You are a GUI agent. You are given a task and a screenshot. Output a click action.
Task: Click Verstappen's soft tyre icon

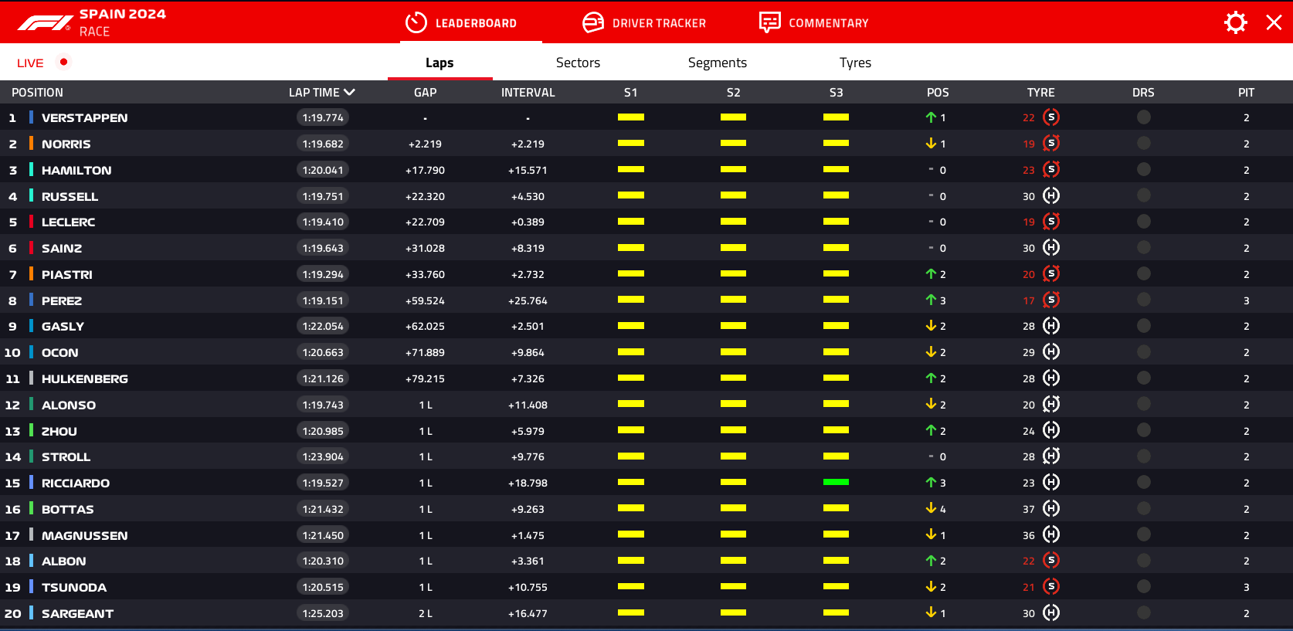(x=1051, y=117)
